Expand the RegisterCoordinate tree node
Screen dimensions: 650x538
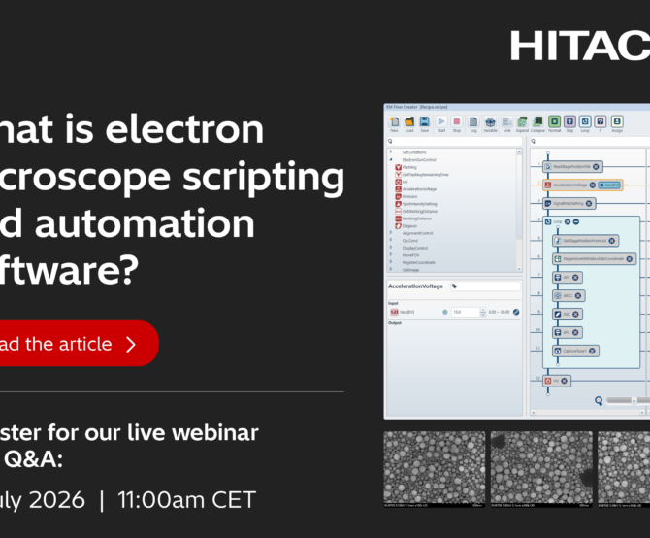click(x=391, y=262)
